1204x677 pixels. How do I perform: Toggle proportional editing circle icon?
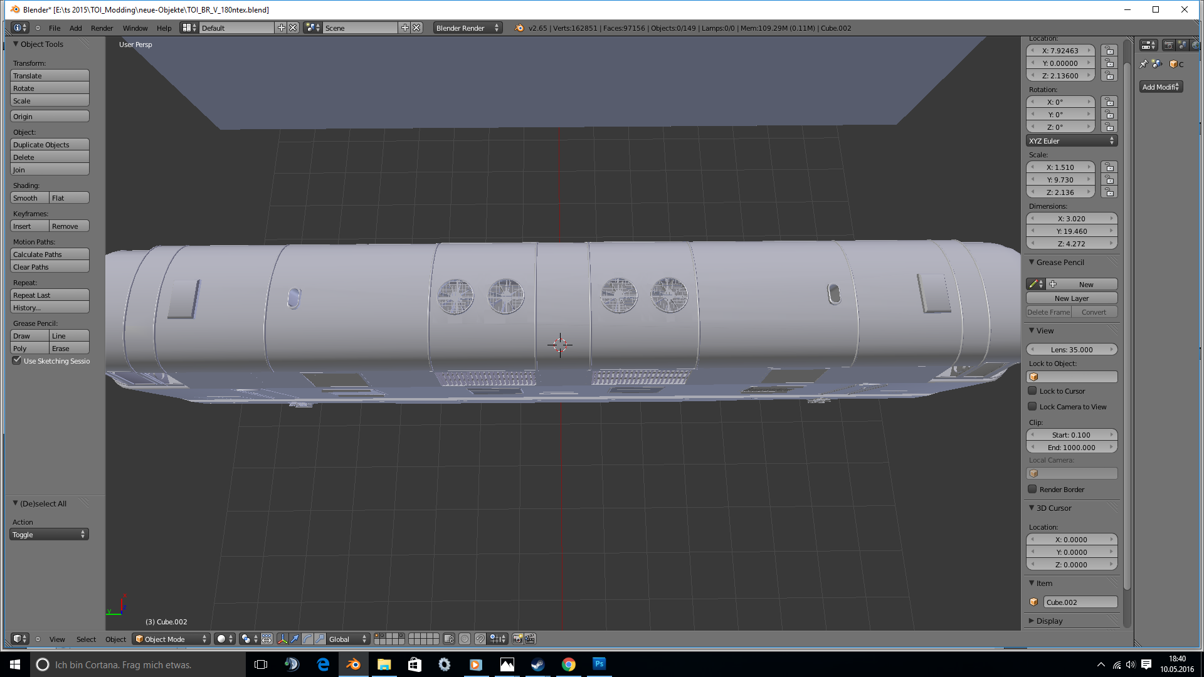pyautogui.click(x=465, y=639)
